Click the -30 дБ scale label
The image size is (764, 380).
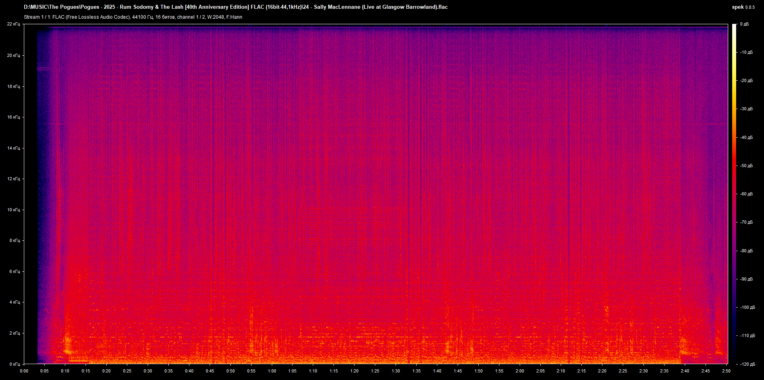tap(746, 109)
